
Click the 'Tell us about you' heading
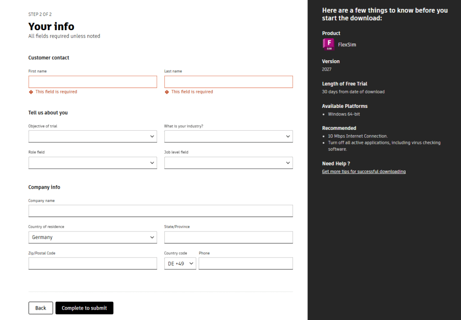click(48, 113)
